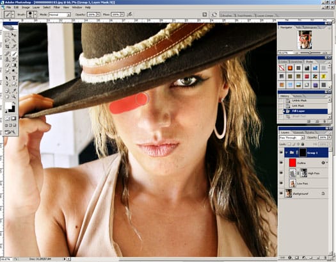The height and width of the screenshot is (262, 336).
Task: Open the File menu
Action: (x=8, y=7)
